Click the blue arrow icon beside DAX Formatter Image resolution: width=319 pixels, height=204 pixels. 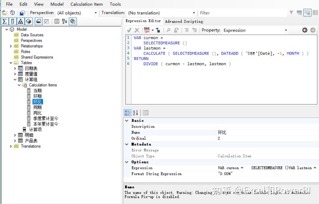[158, 30]
